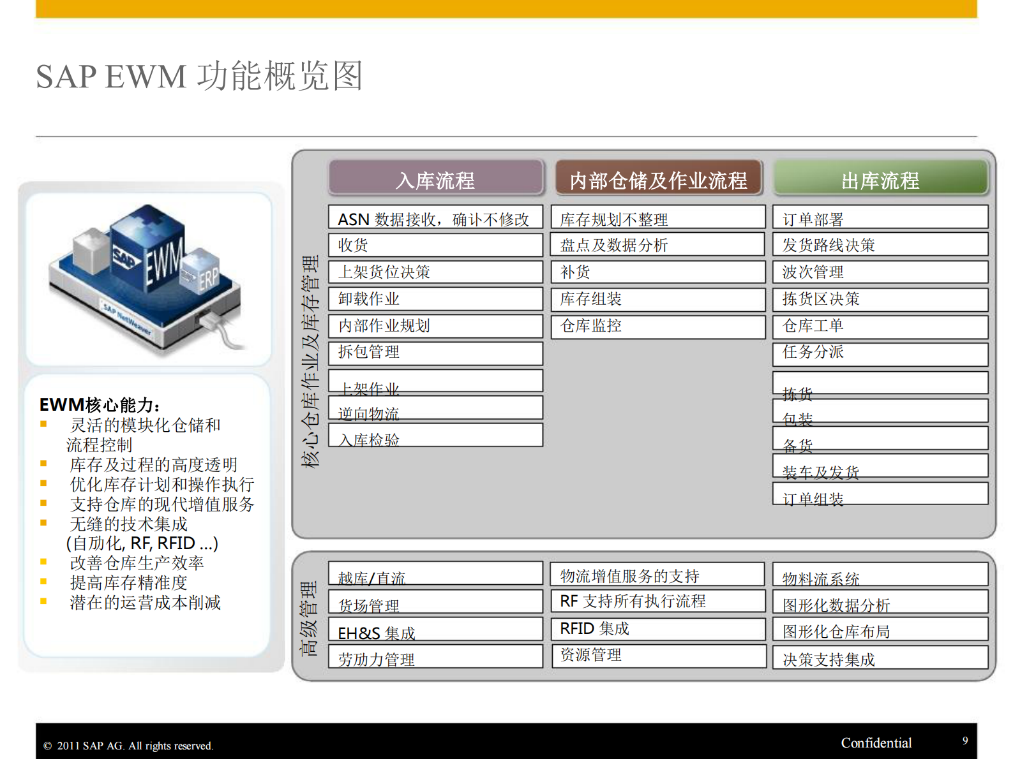1013x759 pixels.
Task: Click the 上架作业 box
Action: click(436, 381)
